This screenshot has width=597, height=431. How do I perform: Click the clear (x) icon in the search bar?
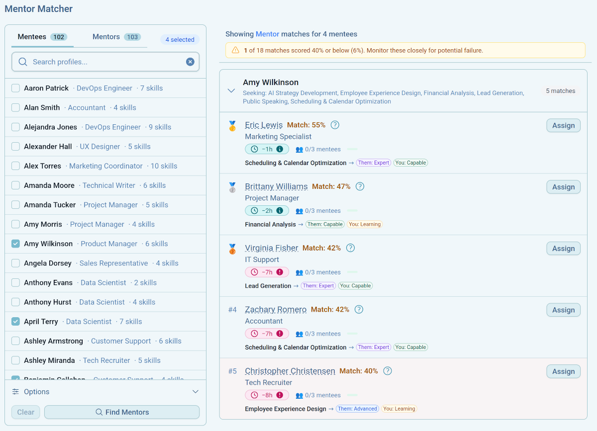(x=190, y=61)
